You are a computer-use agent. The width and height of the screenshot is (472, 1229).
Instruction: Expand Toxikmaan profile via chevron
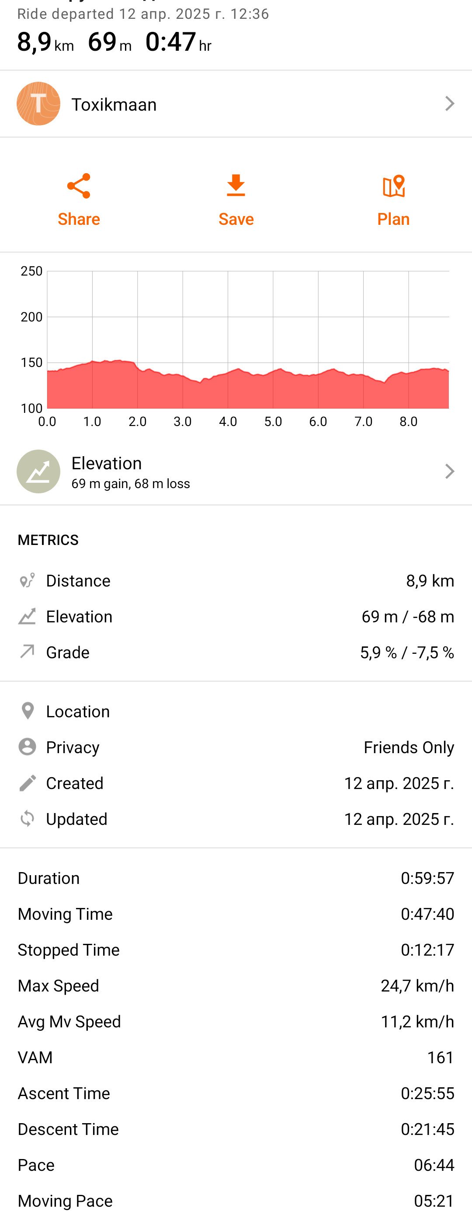coord(450,104)
